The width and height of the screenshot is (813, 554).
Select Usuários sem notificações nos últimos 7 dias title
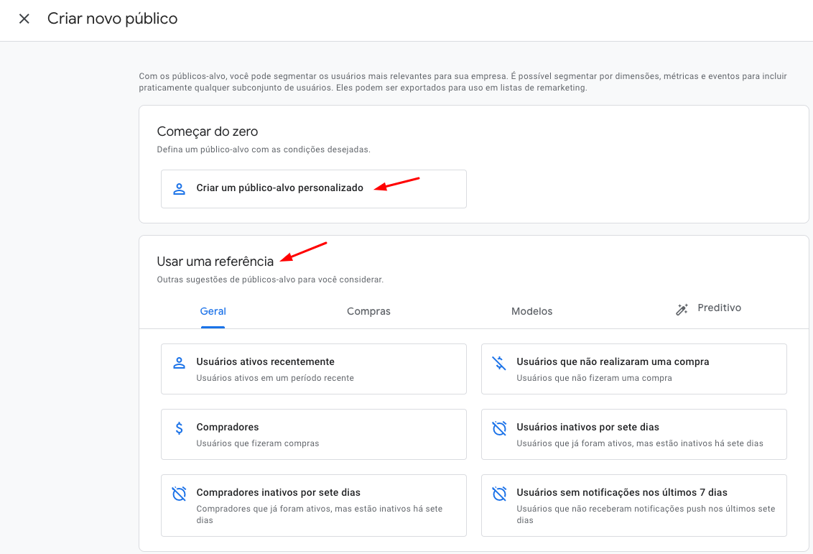(x=621, y=492)
